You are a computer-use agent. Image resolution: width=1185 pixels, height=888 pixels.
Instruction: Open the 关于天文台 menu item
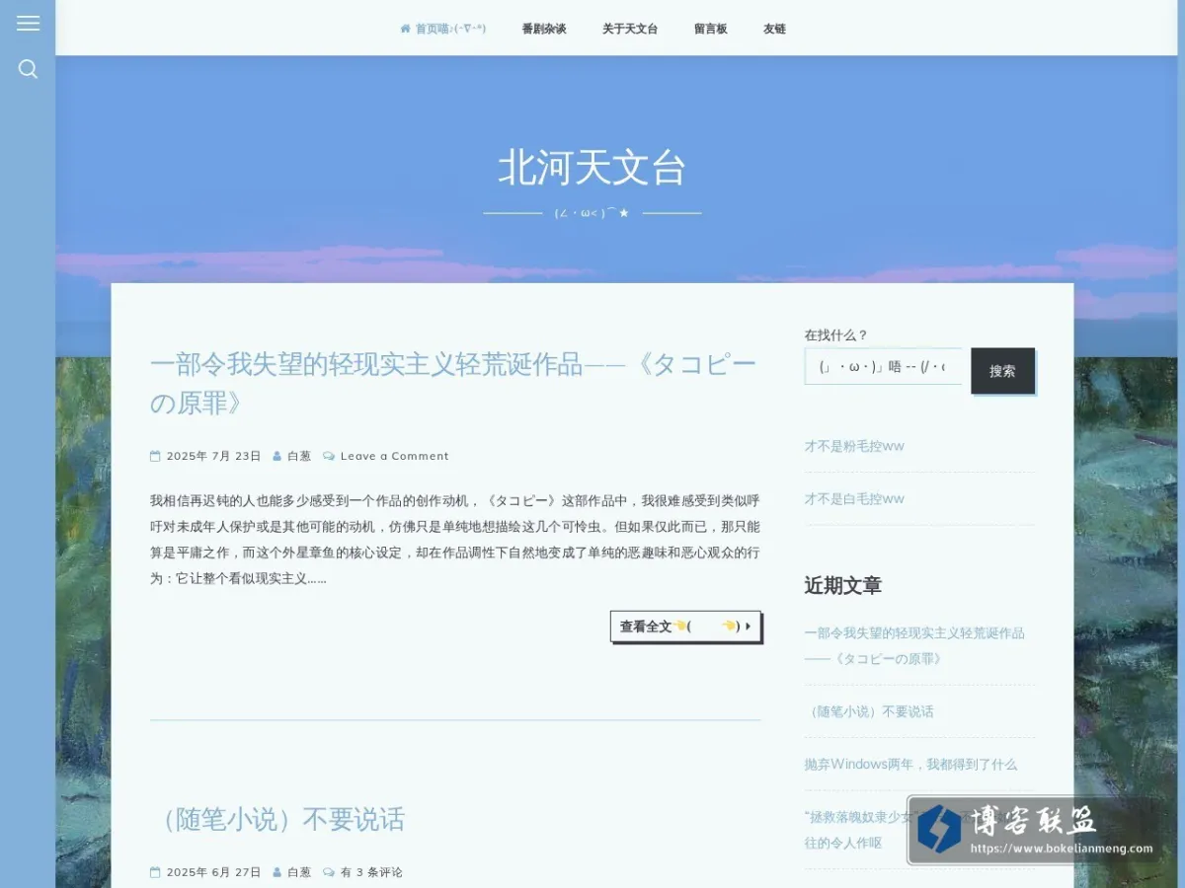click(630, 29)
